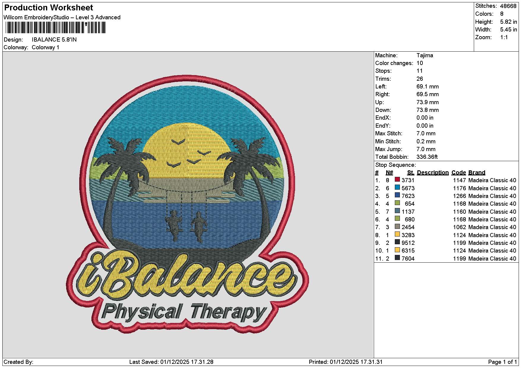Click the 'Colorway 1' value
Image resolution: width=521 pixels, height=368 pixels.
(45, 47)
